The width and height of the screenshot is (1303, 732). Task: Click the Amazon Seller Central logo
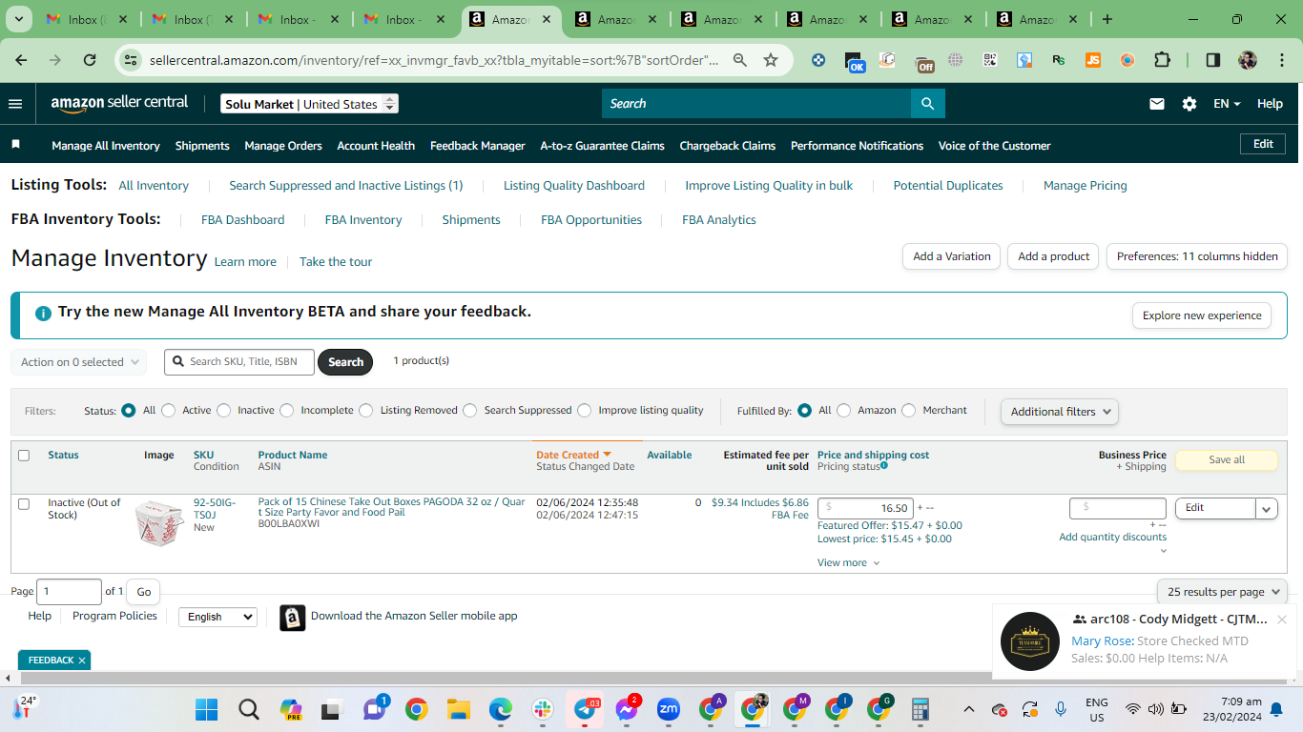point(120,104)
